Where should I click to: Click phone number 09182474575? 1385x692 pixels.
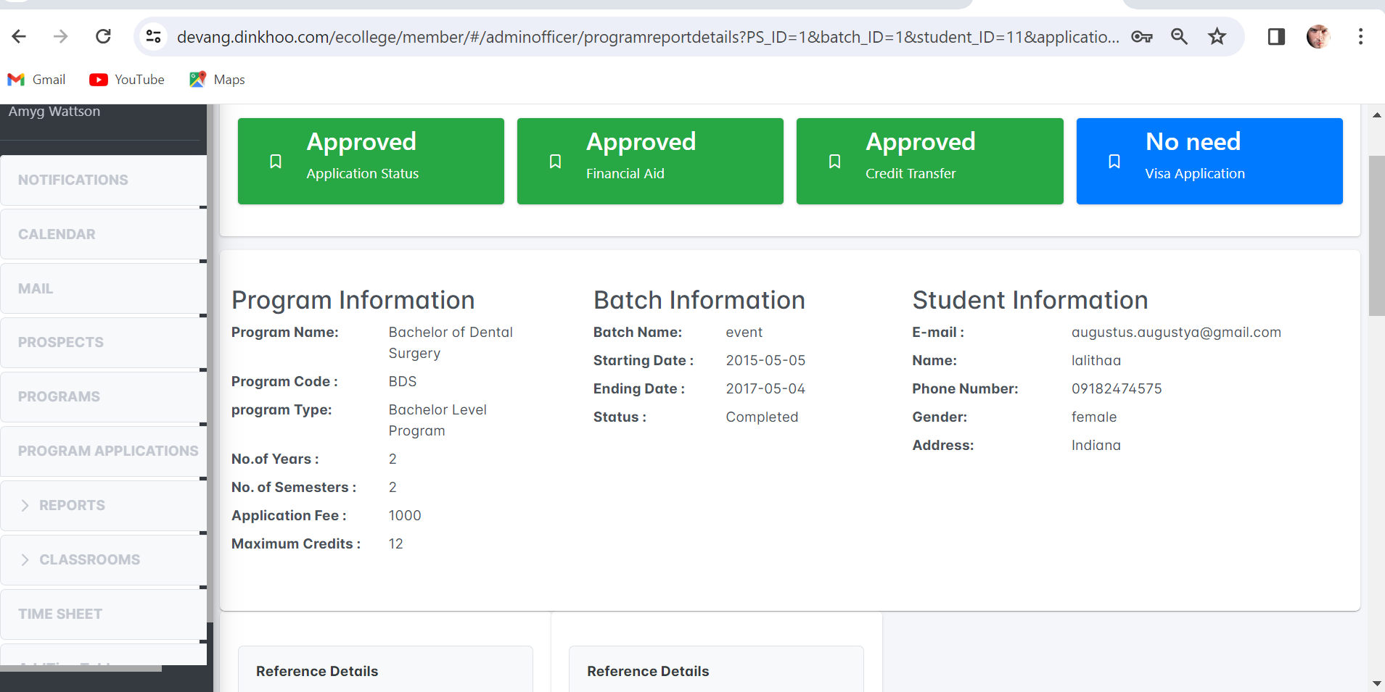[x=1117, y=388]
